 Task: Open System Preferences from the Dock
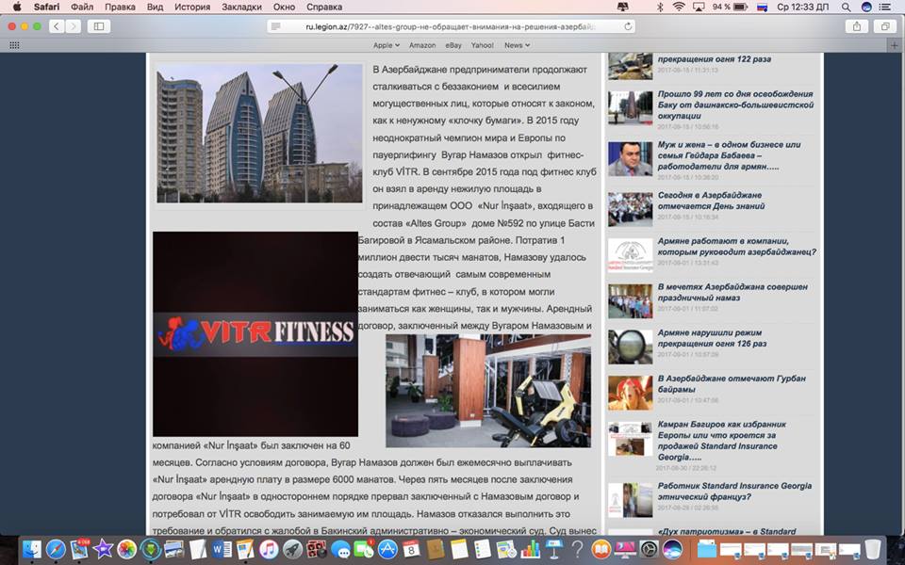point(649,549)
